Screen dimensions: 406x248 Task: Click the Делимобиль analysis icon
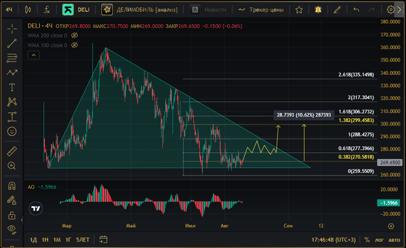click(107, 10)
